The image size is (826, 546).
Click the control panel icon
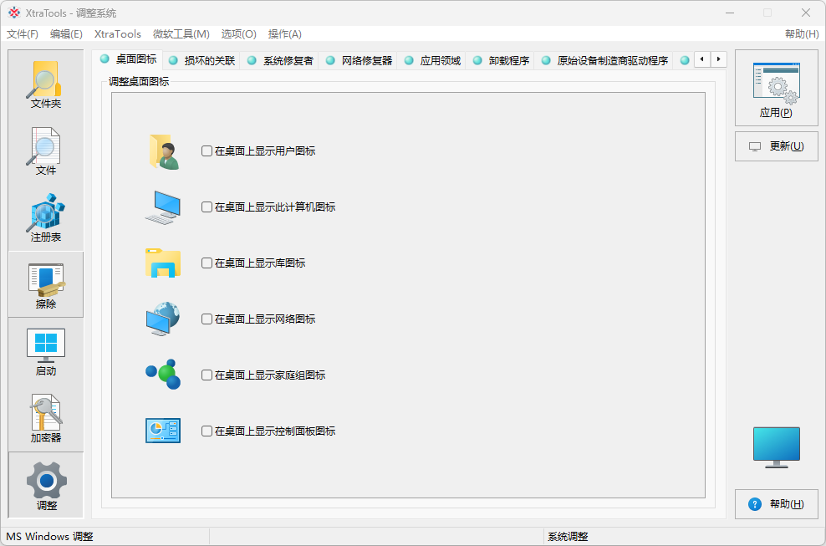point(163,431)
